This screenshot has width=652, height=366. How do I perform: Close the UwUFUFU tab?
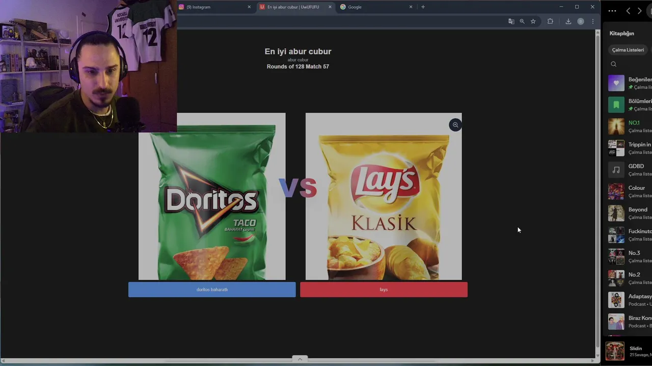pos(330,7)
